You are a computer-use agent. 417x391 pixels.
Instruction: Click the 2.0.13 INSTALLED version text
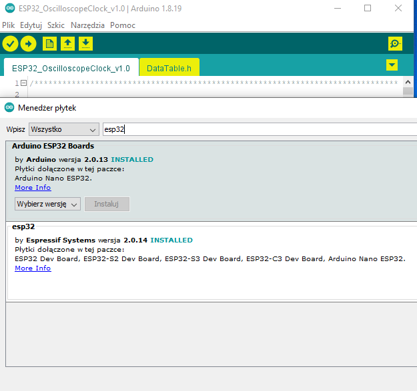pyautogui.click(x=119, y=160)
